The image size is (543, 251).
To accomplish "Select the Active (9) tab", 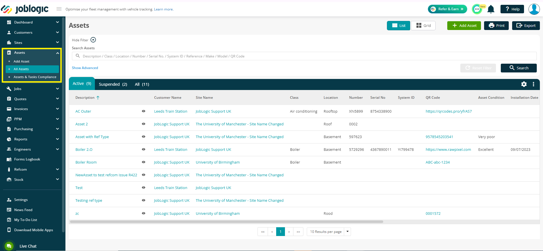I will pos(82,84).
